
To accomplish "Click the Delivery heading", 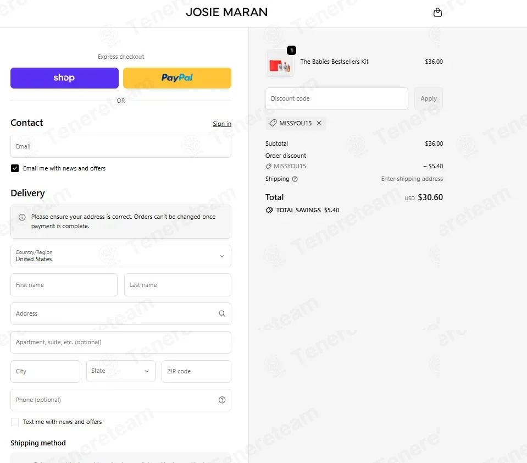I will [x=27, y=193].
